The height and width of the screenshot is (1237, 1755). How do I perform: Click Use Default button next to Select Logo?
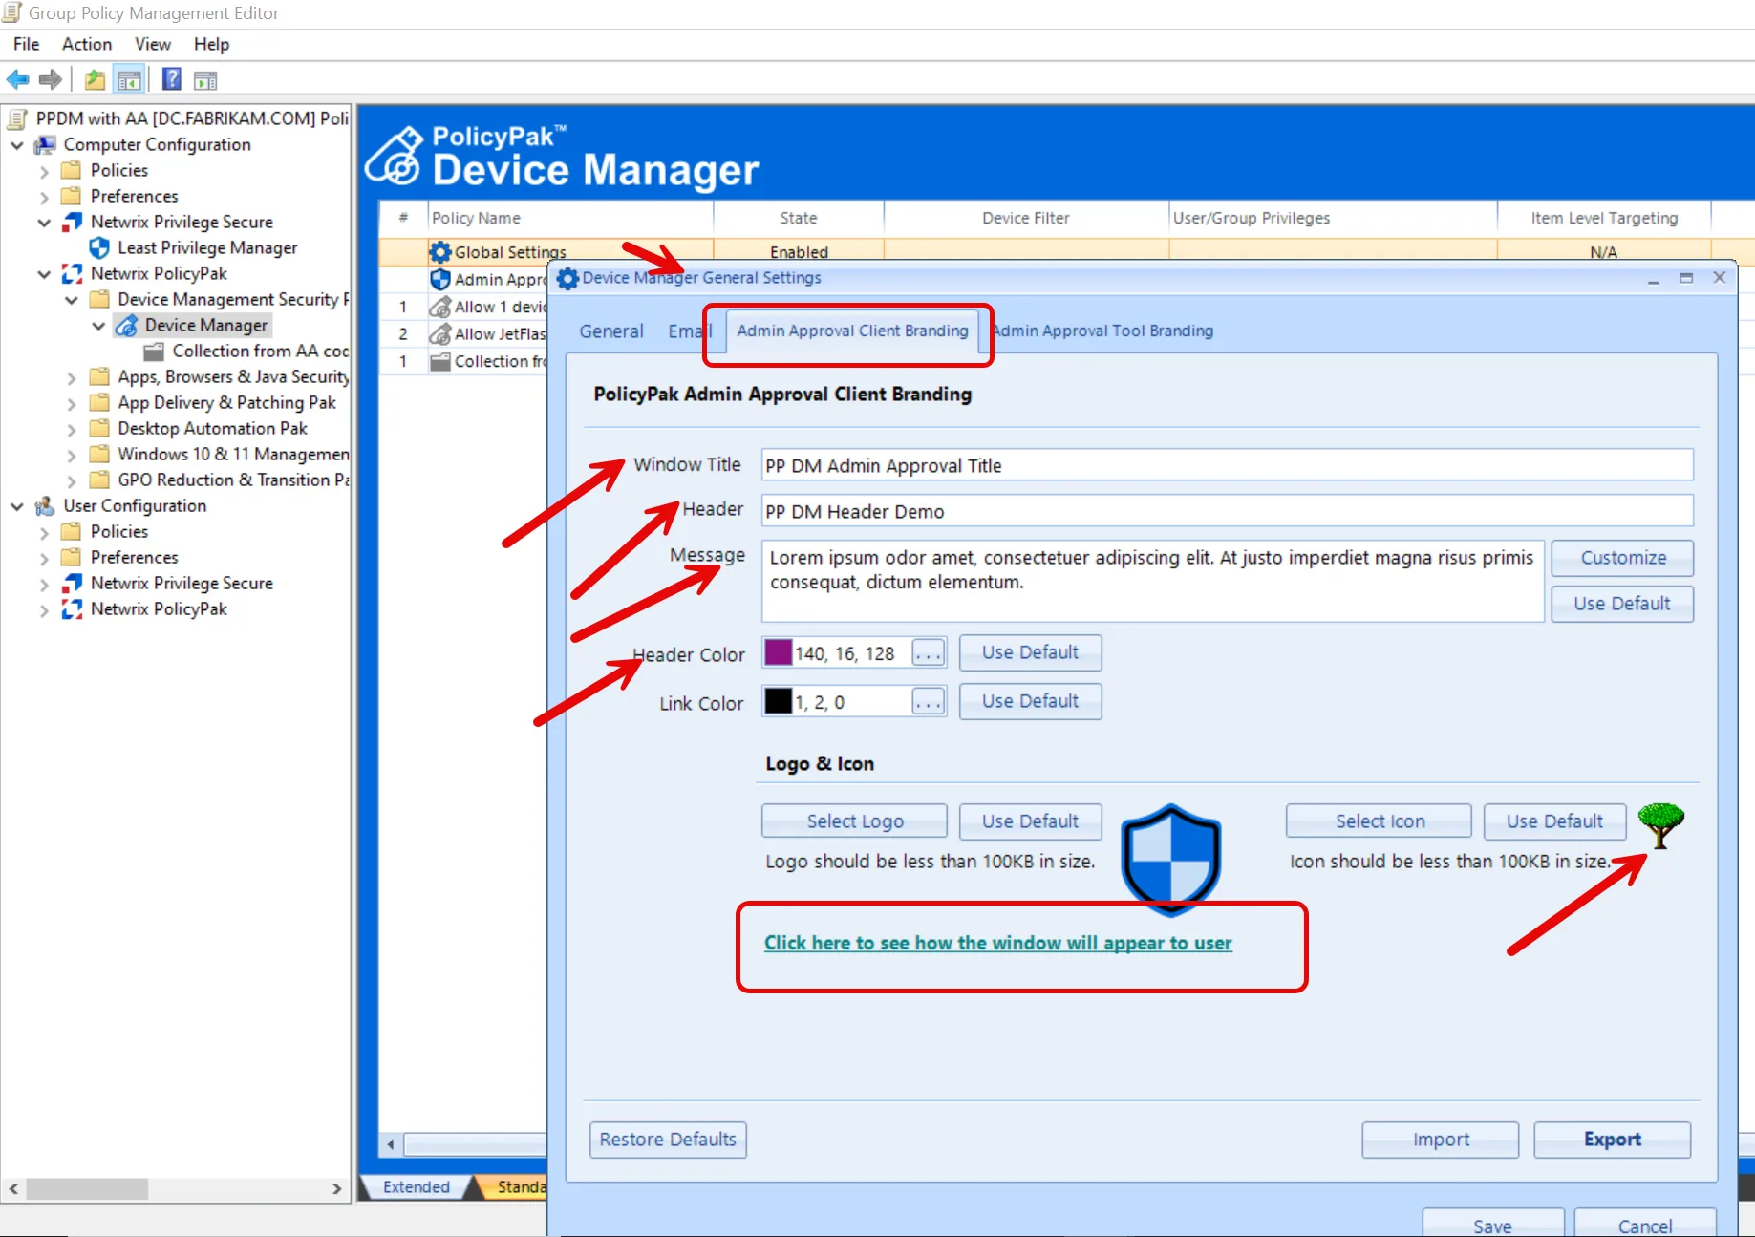pyautogui.click(x=1030, y=821)
